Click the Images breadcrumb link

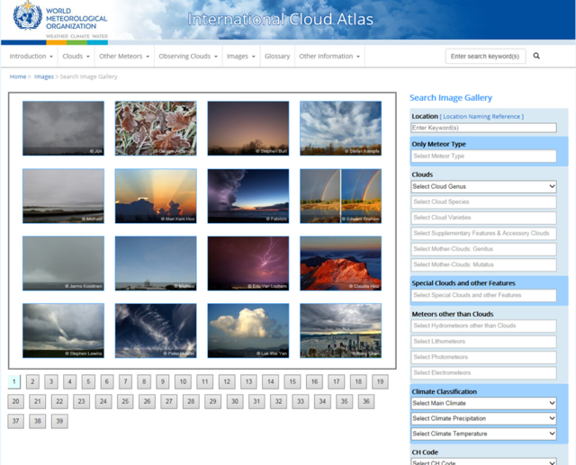44,76
